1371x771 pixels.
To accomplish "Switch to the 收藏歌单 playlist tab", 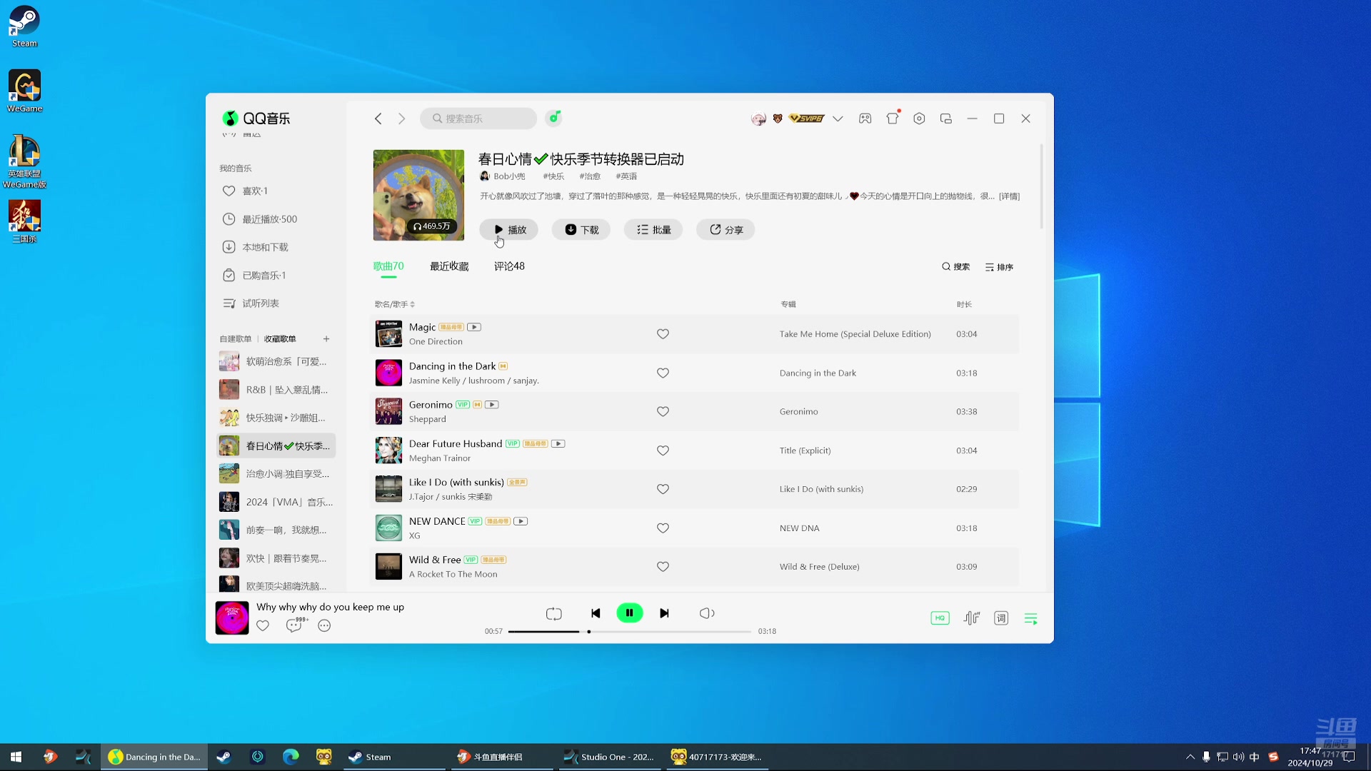I will 280,339.
